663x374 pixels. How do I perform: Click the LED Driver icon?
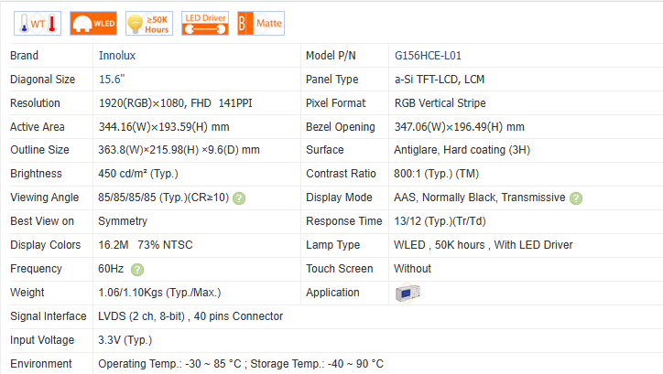click(205, 23)
